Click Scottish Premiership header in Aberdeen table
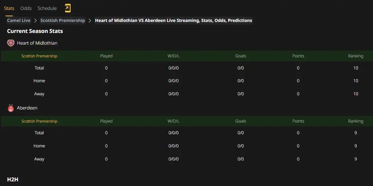Viewport: 373px width, 186px height. click(x=39, y=121)
